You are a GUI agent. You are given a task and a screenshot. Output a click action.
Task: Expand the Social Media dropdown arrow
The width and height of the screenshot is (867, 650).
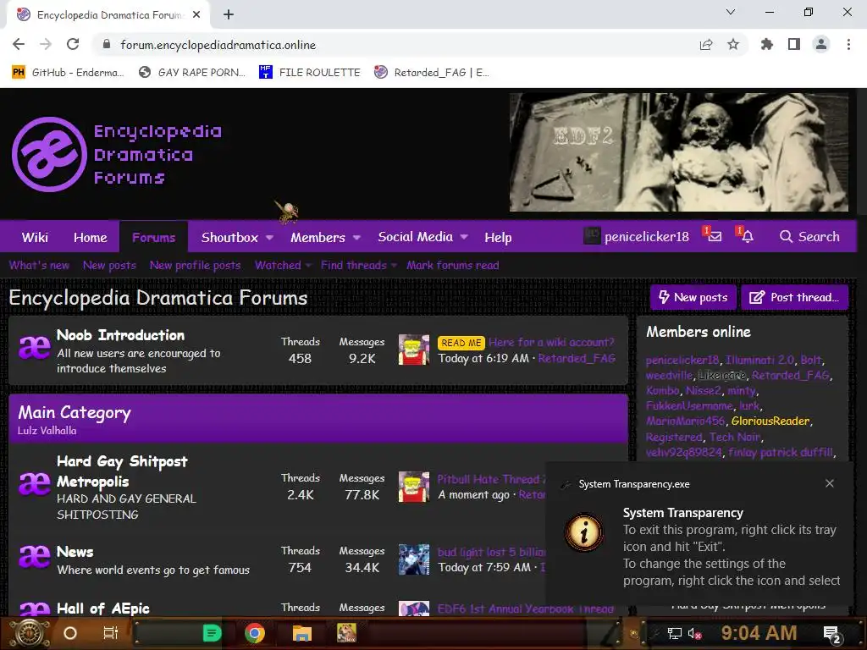[465, 237]
